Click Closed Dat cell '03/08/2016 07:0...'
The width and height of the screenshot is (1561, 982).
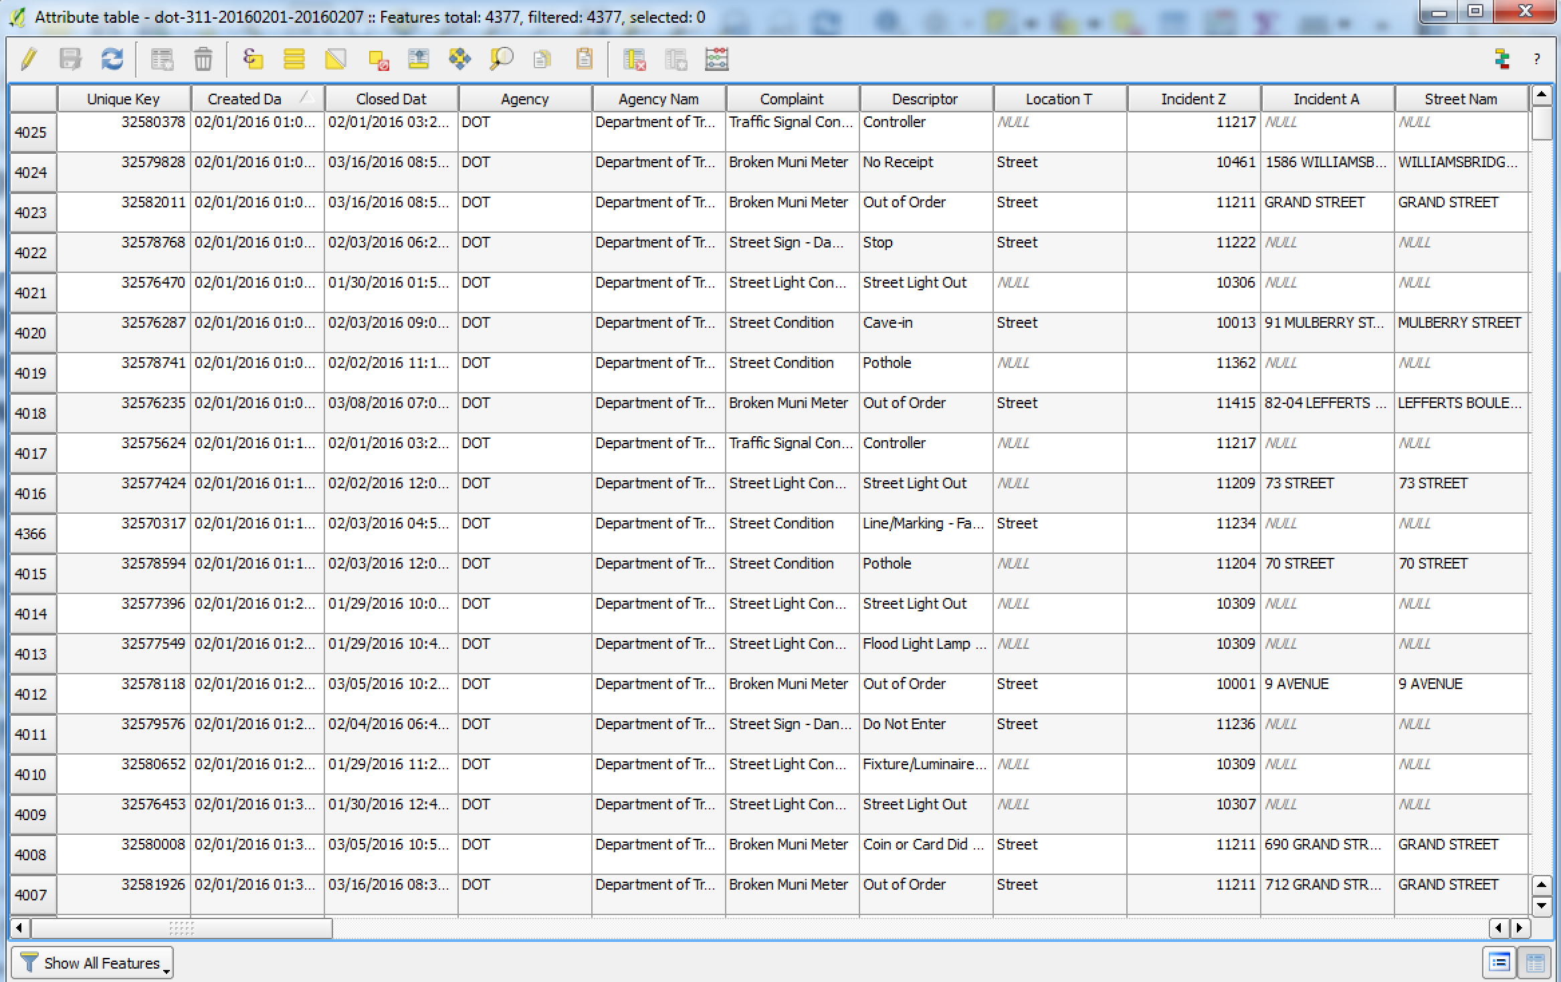391,413
